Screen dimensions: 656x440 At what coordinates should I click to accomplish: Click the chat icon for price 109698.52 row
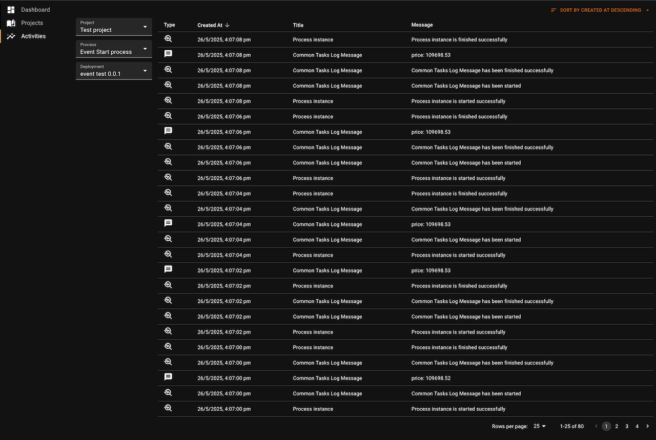coord(168,377)
